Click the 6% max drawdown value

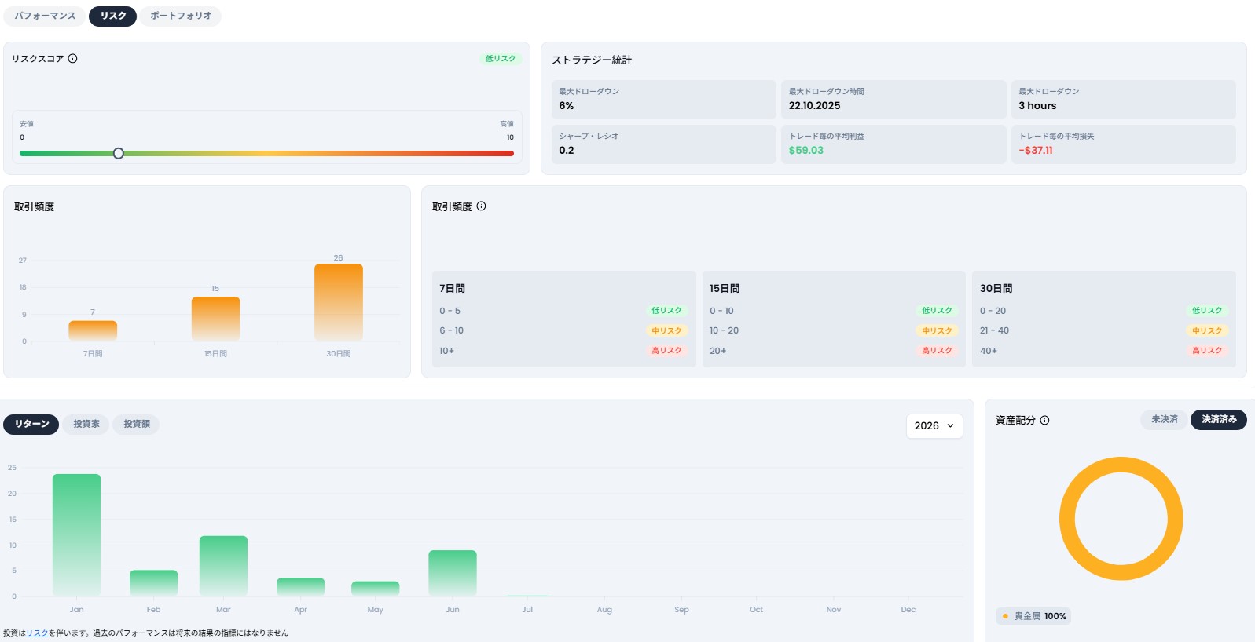(x=567, y=106)
